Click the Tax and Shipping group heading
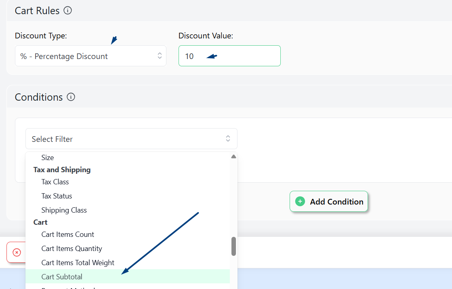This screenshot has width=452, height=289. tap(62, 170)
